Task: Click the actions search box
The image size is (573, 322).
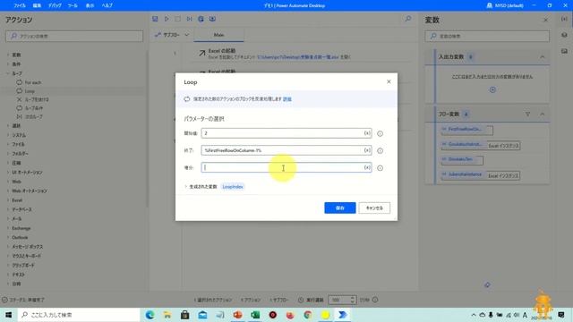Action: click(74, 36)
